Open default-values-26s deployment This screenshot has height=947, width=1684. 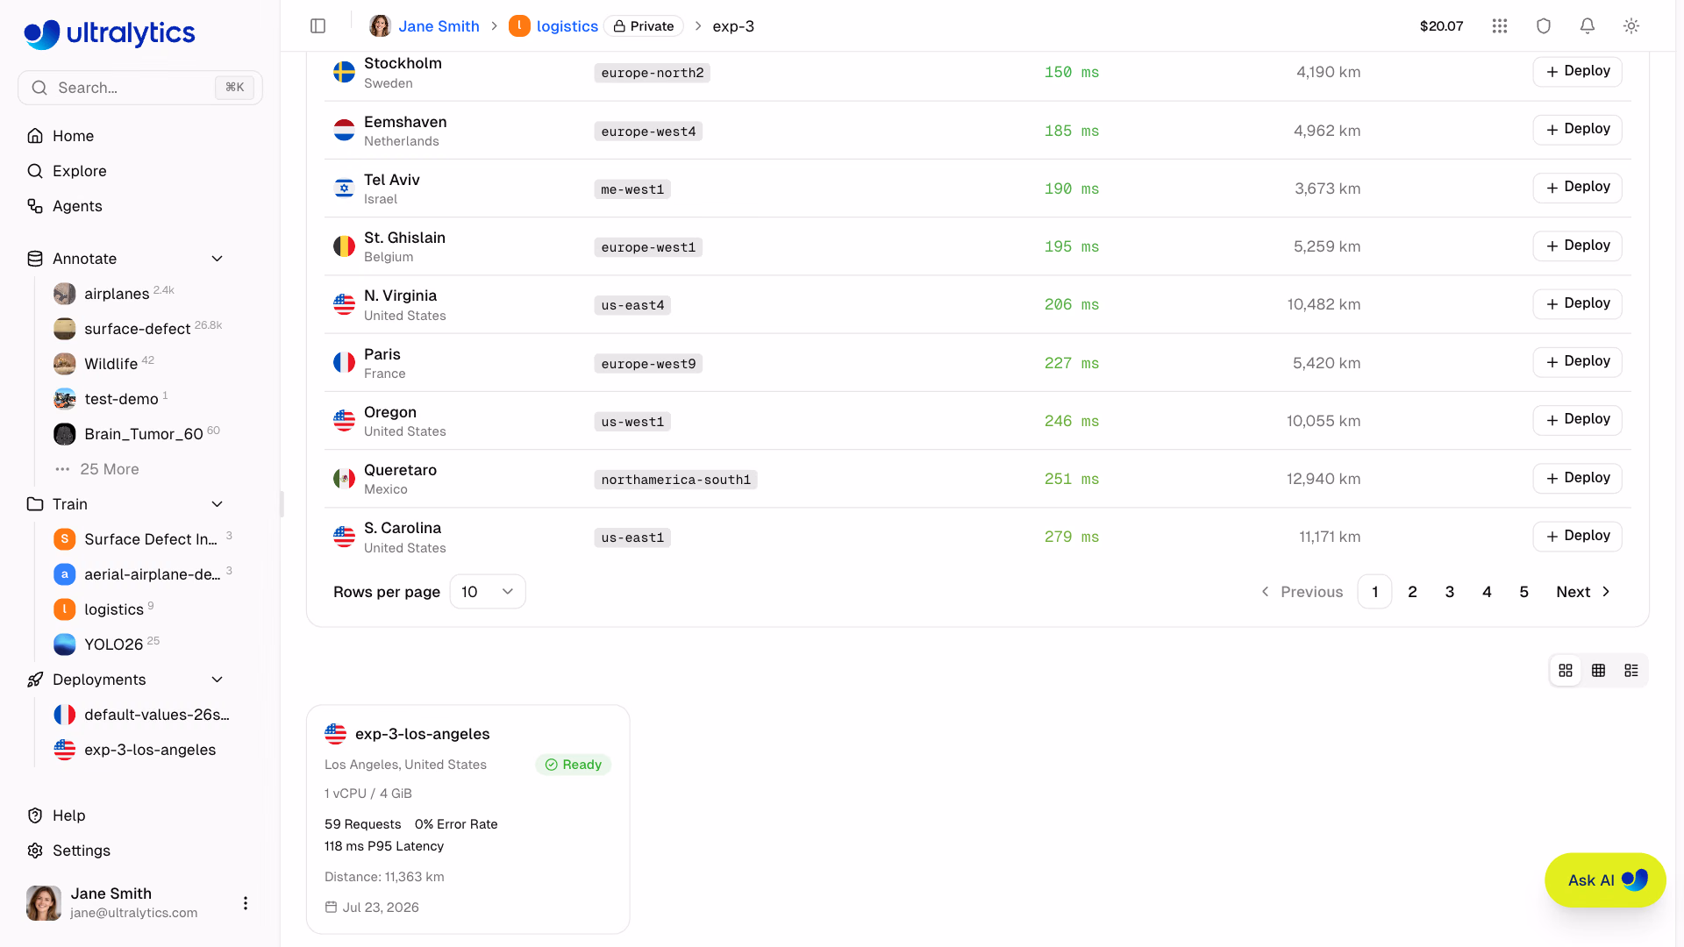pos(157,715)
